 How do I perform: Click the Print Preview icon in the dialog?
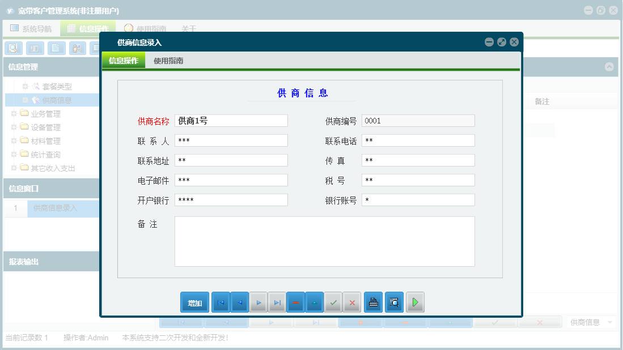(393, 302)
